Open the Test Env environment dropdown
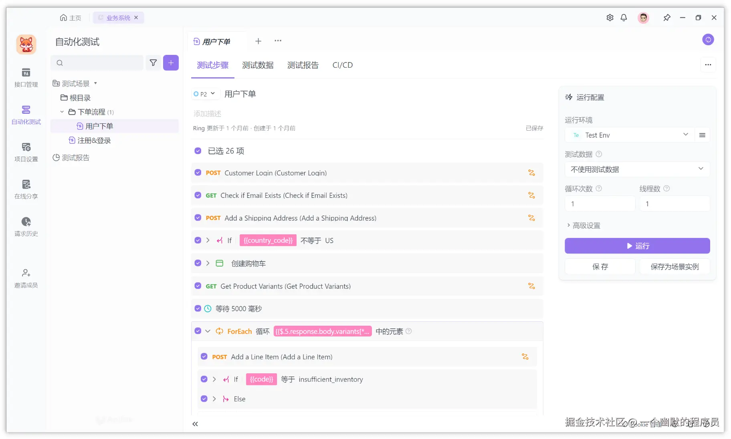The height and width of the screenshot is (439, 731). tap(686, 135)
